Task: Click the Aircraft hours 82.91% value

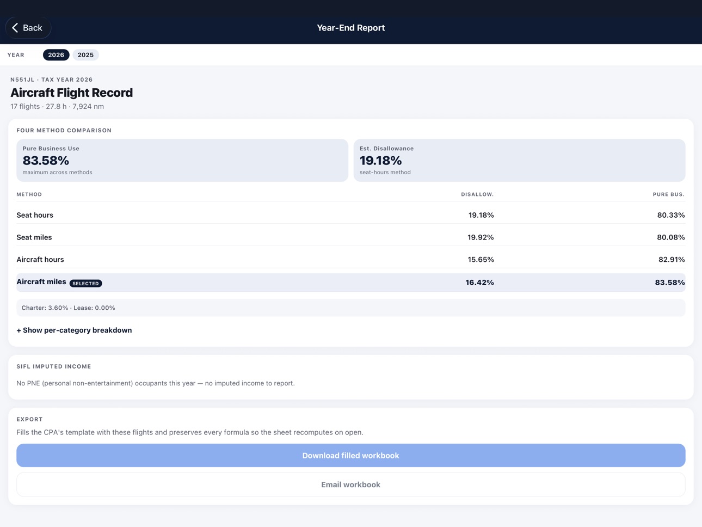Action: [672, 260]
